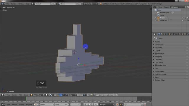Open the All Scenes display mode dropdown
Image resolution: width=189 pixels, height=106 pixels.
point(178,7)
